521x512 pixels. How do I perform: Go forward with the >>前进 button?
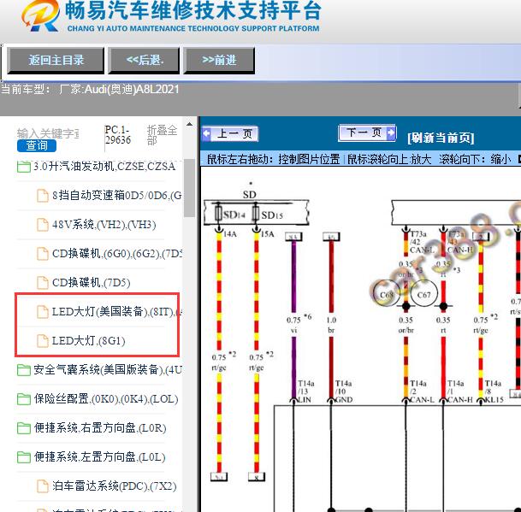click(x=219, y=61)
